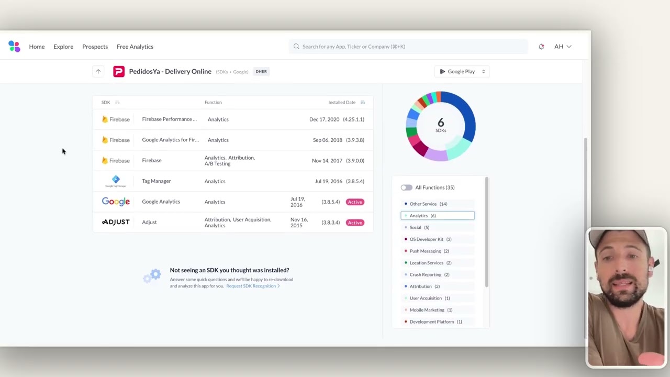Go back using the up arrow button

[98, 72]
